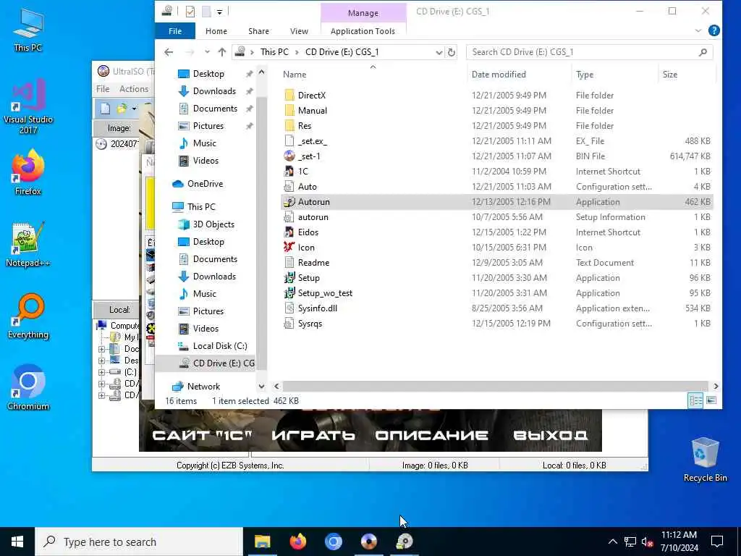Screen dimensions: 741x556
Task: Switch to UltraISO taskbar disc icon
Action: pos(368,542)
